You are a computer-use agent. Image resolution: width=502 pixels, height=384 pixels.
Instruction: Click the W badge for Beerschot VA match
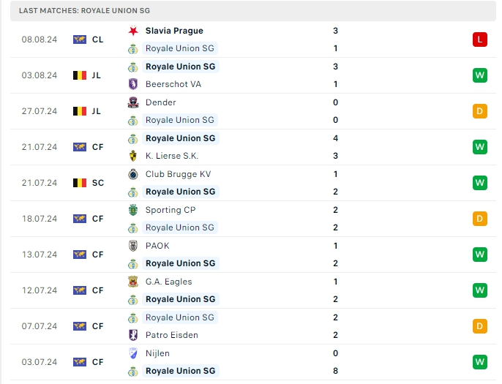(x=480, y=75)
